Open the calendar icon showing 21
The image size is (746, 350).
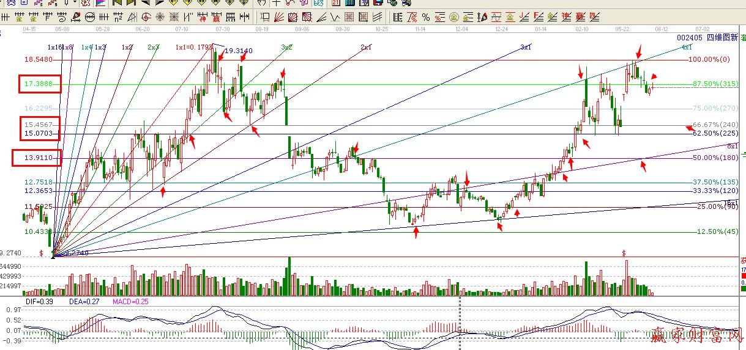pos(336,4)
